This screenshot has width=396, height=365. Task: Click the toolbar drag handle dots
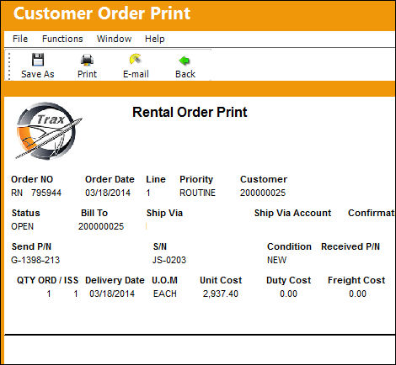click(9, 66)
